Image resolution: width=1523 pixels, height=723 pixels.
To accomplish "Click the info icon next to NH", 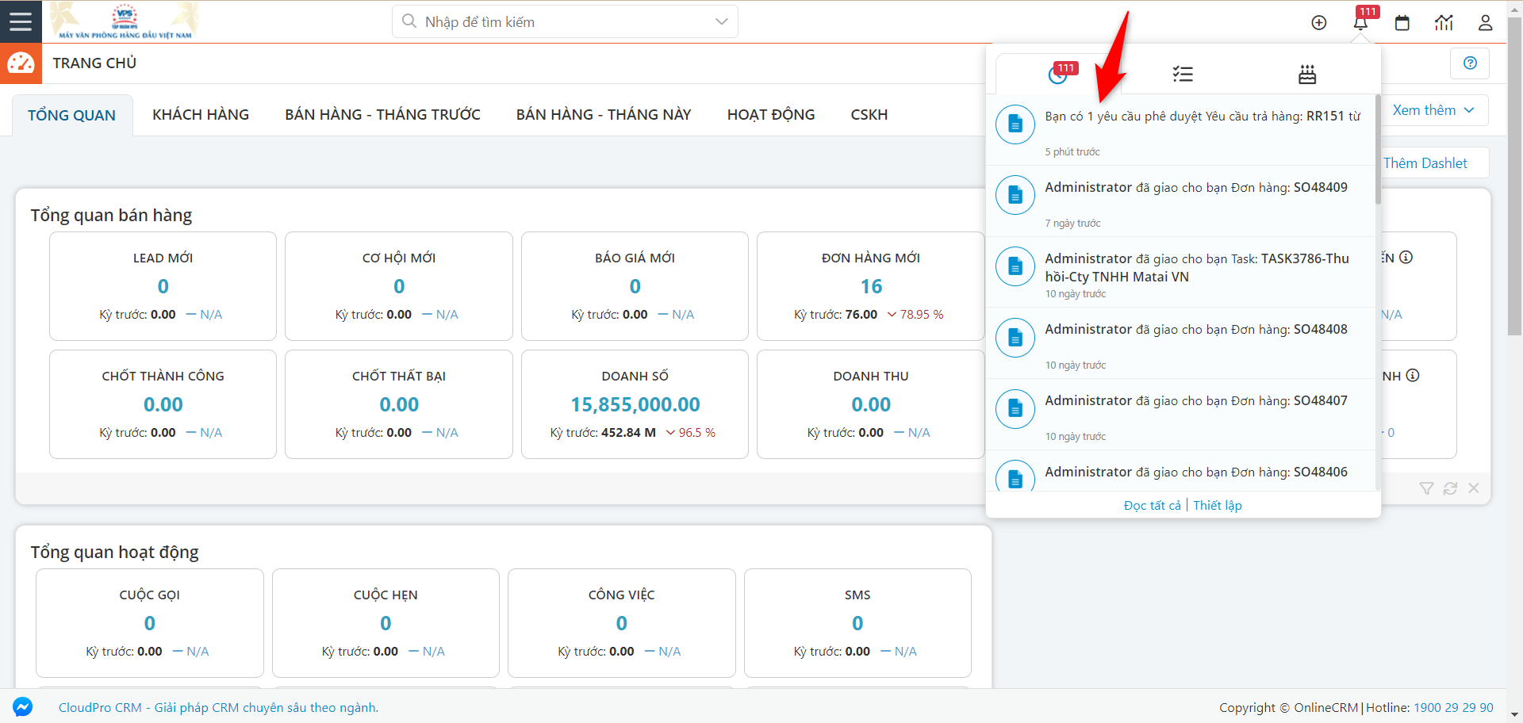I will click(x=1413, y=376).
